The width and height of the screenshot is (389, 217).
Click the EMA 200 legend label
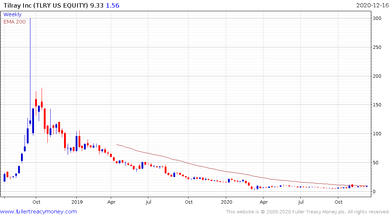point(14,22)
